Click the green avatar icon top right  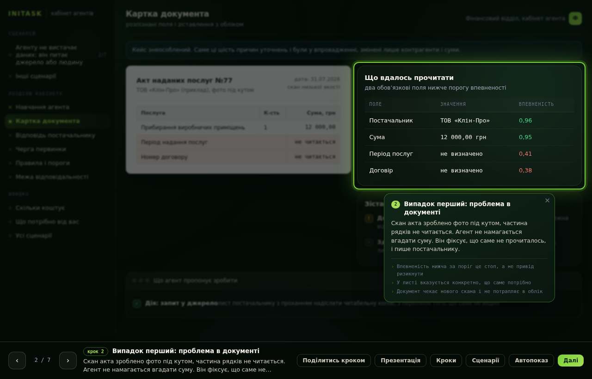point(575,18)
